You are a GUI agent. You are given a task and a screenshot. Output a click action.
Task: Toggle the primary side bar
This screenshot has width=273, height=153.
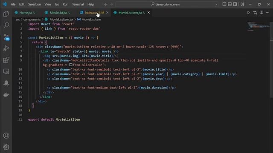pos(224,4)
